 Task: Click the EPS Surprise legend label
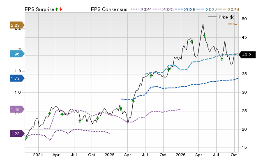point(39,9)
